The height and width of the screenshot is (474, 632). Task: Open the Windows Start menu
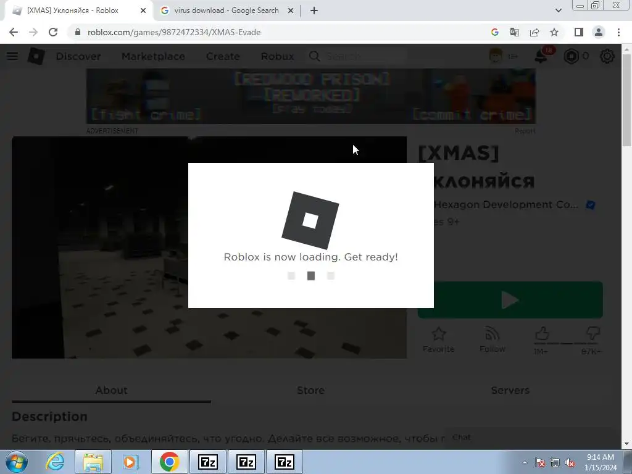point(16,462)
